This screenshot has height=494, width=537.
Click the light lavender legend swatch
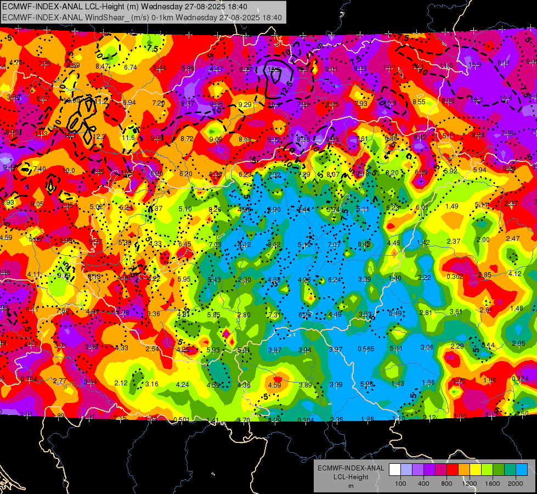(x=406, y=470)
